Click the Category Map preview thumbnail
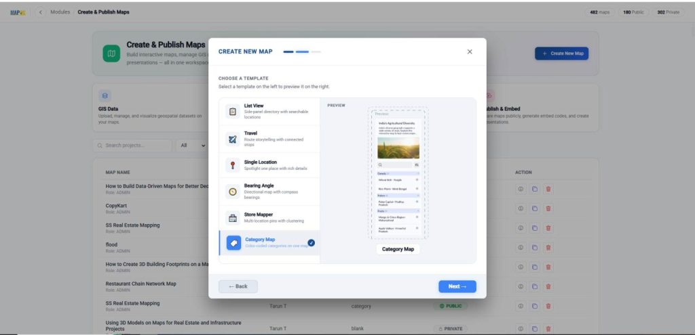The height and width of the screenshot is (335, 695). coord(398,173)
